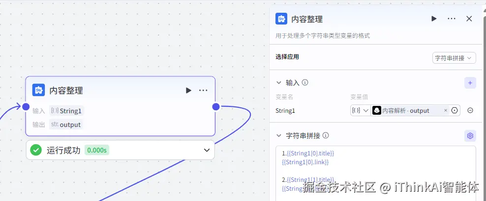The height and width of the screenshot is (201, 486).
Task: Click the 选择应用 label
Action: click(x=287, y=57)
